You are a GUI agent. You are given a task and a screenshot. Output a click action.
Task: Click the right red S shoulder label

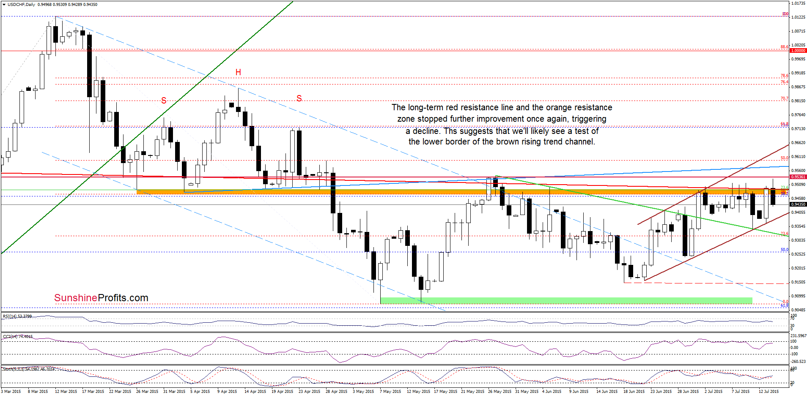299,98
